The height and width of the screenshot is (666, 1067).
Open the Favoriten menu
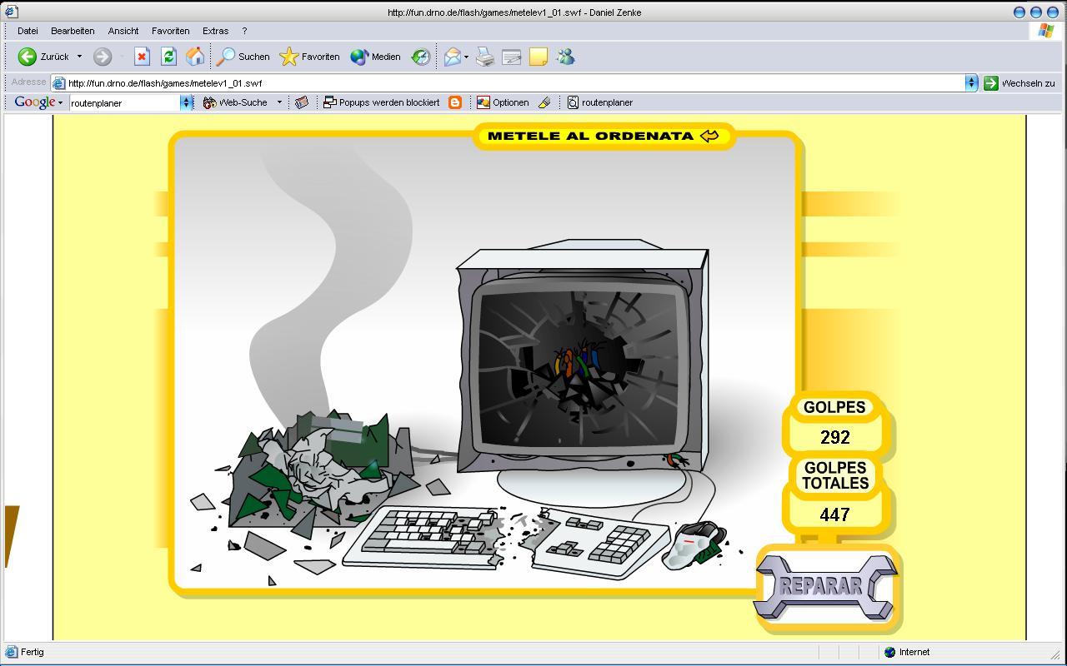tap(170, 31)
